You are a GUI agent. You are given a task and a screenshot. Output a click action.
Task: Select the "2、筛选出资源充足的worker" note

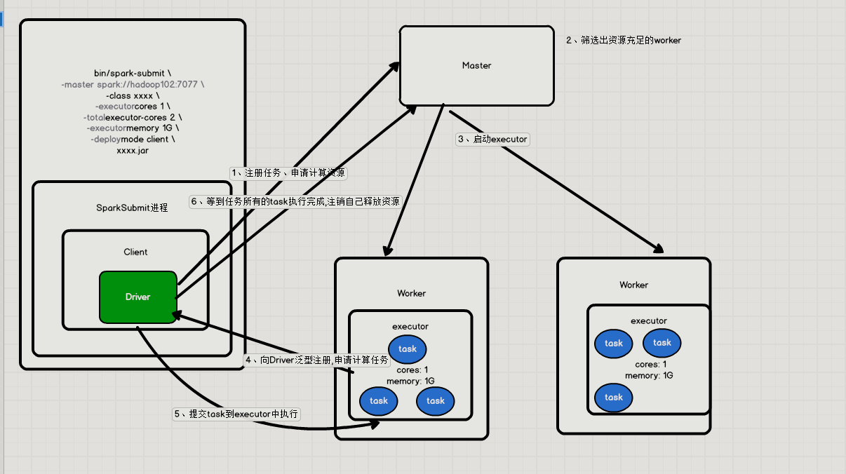[x=624, y=41]
